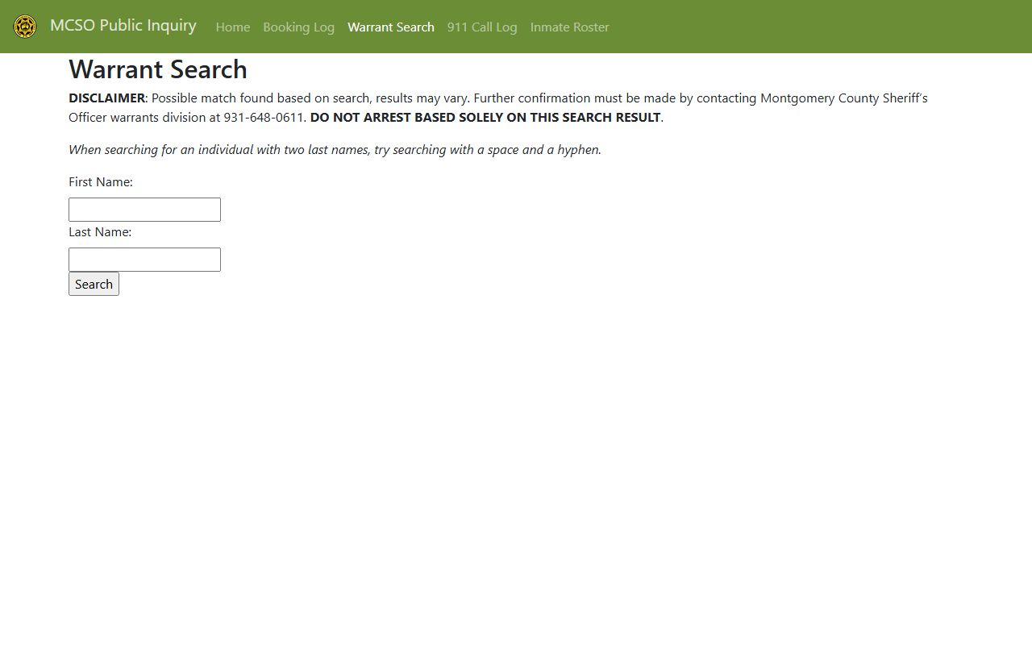Click the Warrant Search page heading
Viewport: 1032px width, 645px height.
pos(158,69)
